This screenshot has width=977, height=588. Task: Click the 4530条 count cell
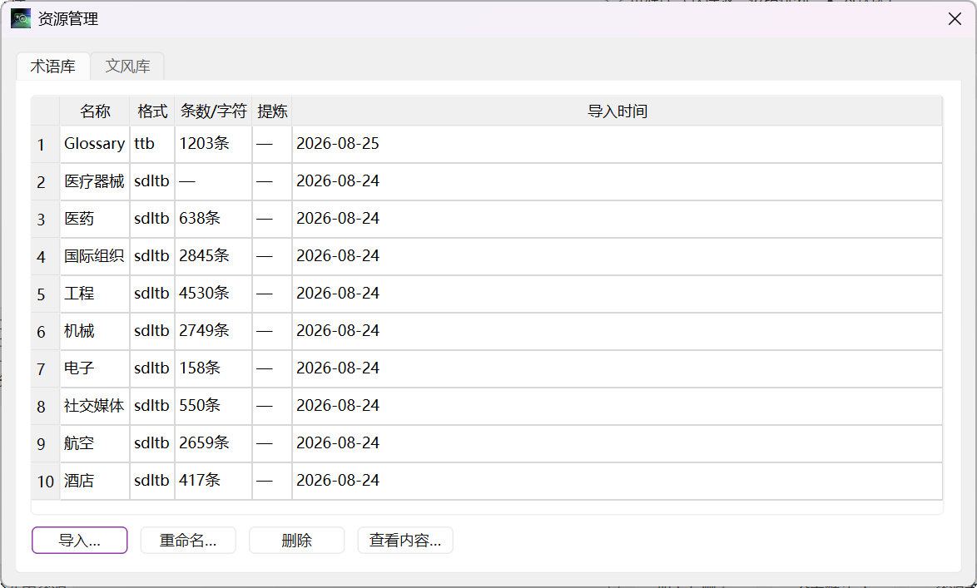tap(213, 294)
